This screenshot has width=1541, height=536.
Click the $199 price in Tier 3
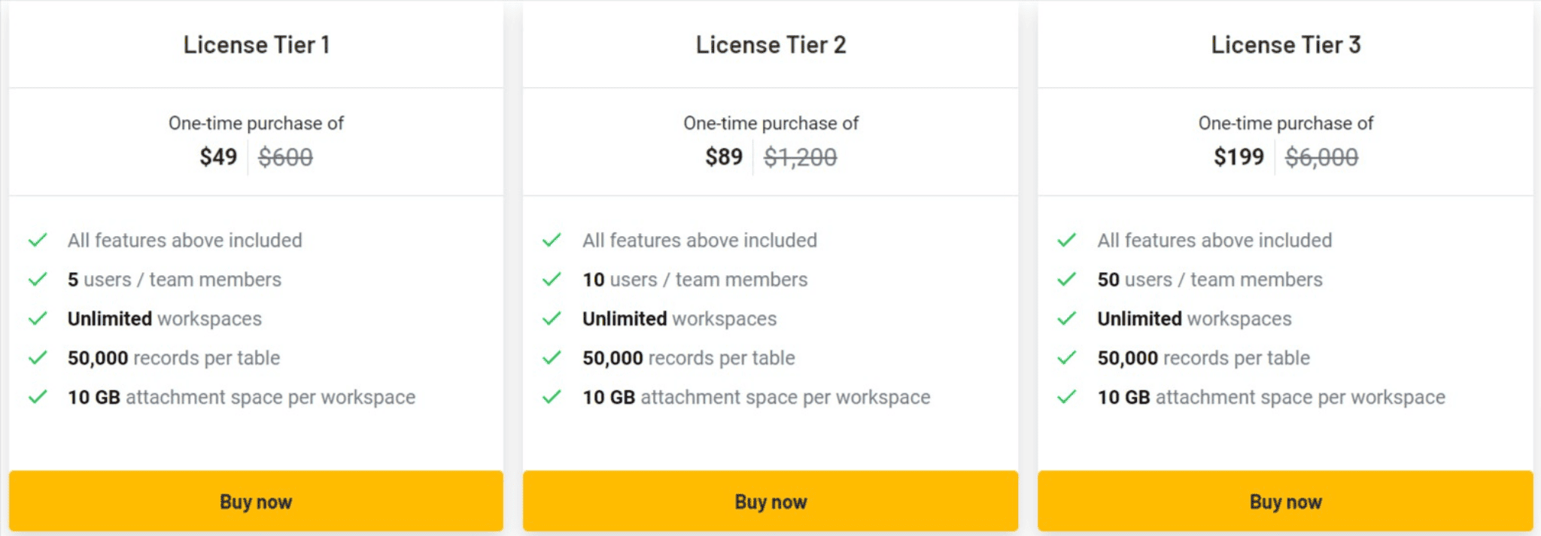(1239, 157)
